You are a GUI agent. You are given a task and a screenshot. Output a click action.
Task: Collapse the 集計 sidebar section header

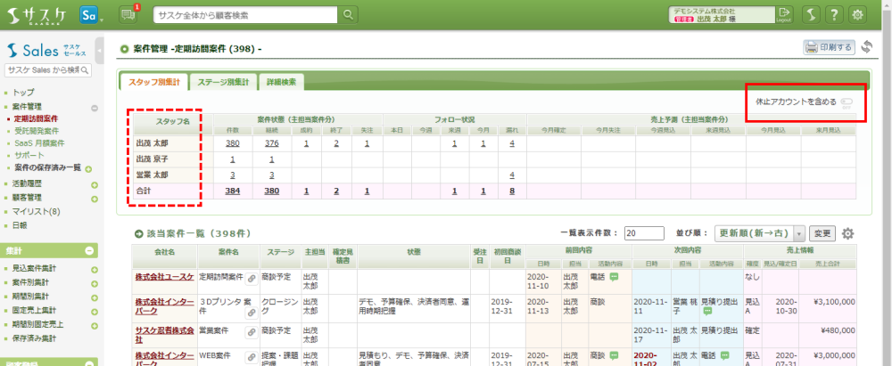tap(91, 251)
